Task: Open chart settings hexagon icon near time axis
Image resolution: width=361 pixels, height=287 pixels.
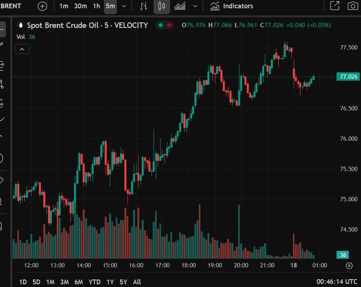Action: pos(349,265)
